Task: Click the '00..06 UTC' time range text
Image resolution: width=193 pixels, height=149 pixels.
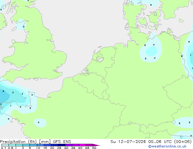Action: coord(160,142)
